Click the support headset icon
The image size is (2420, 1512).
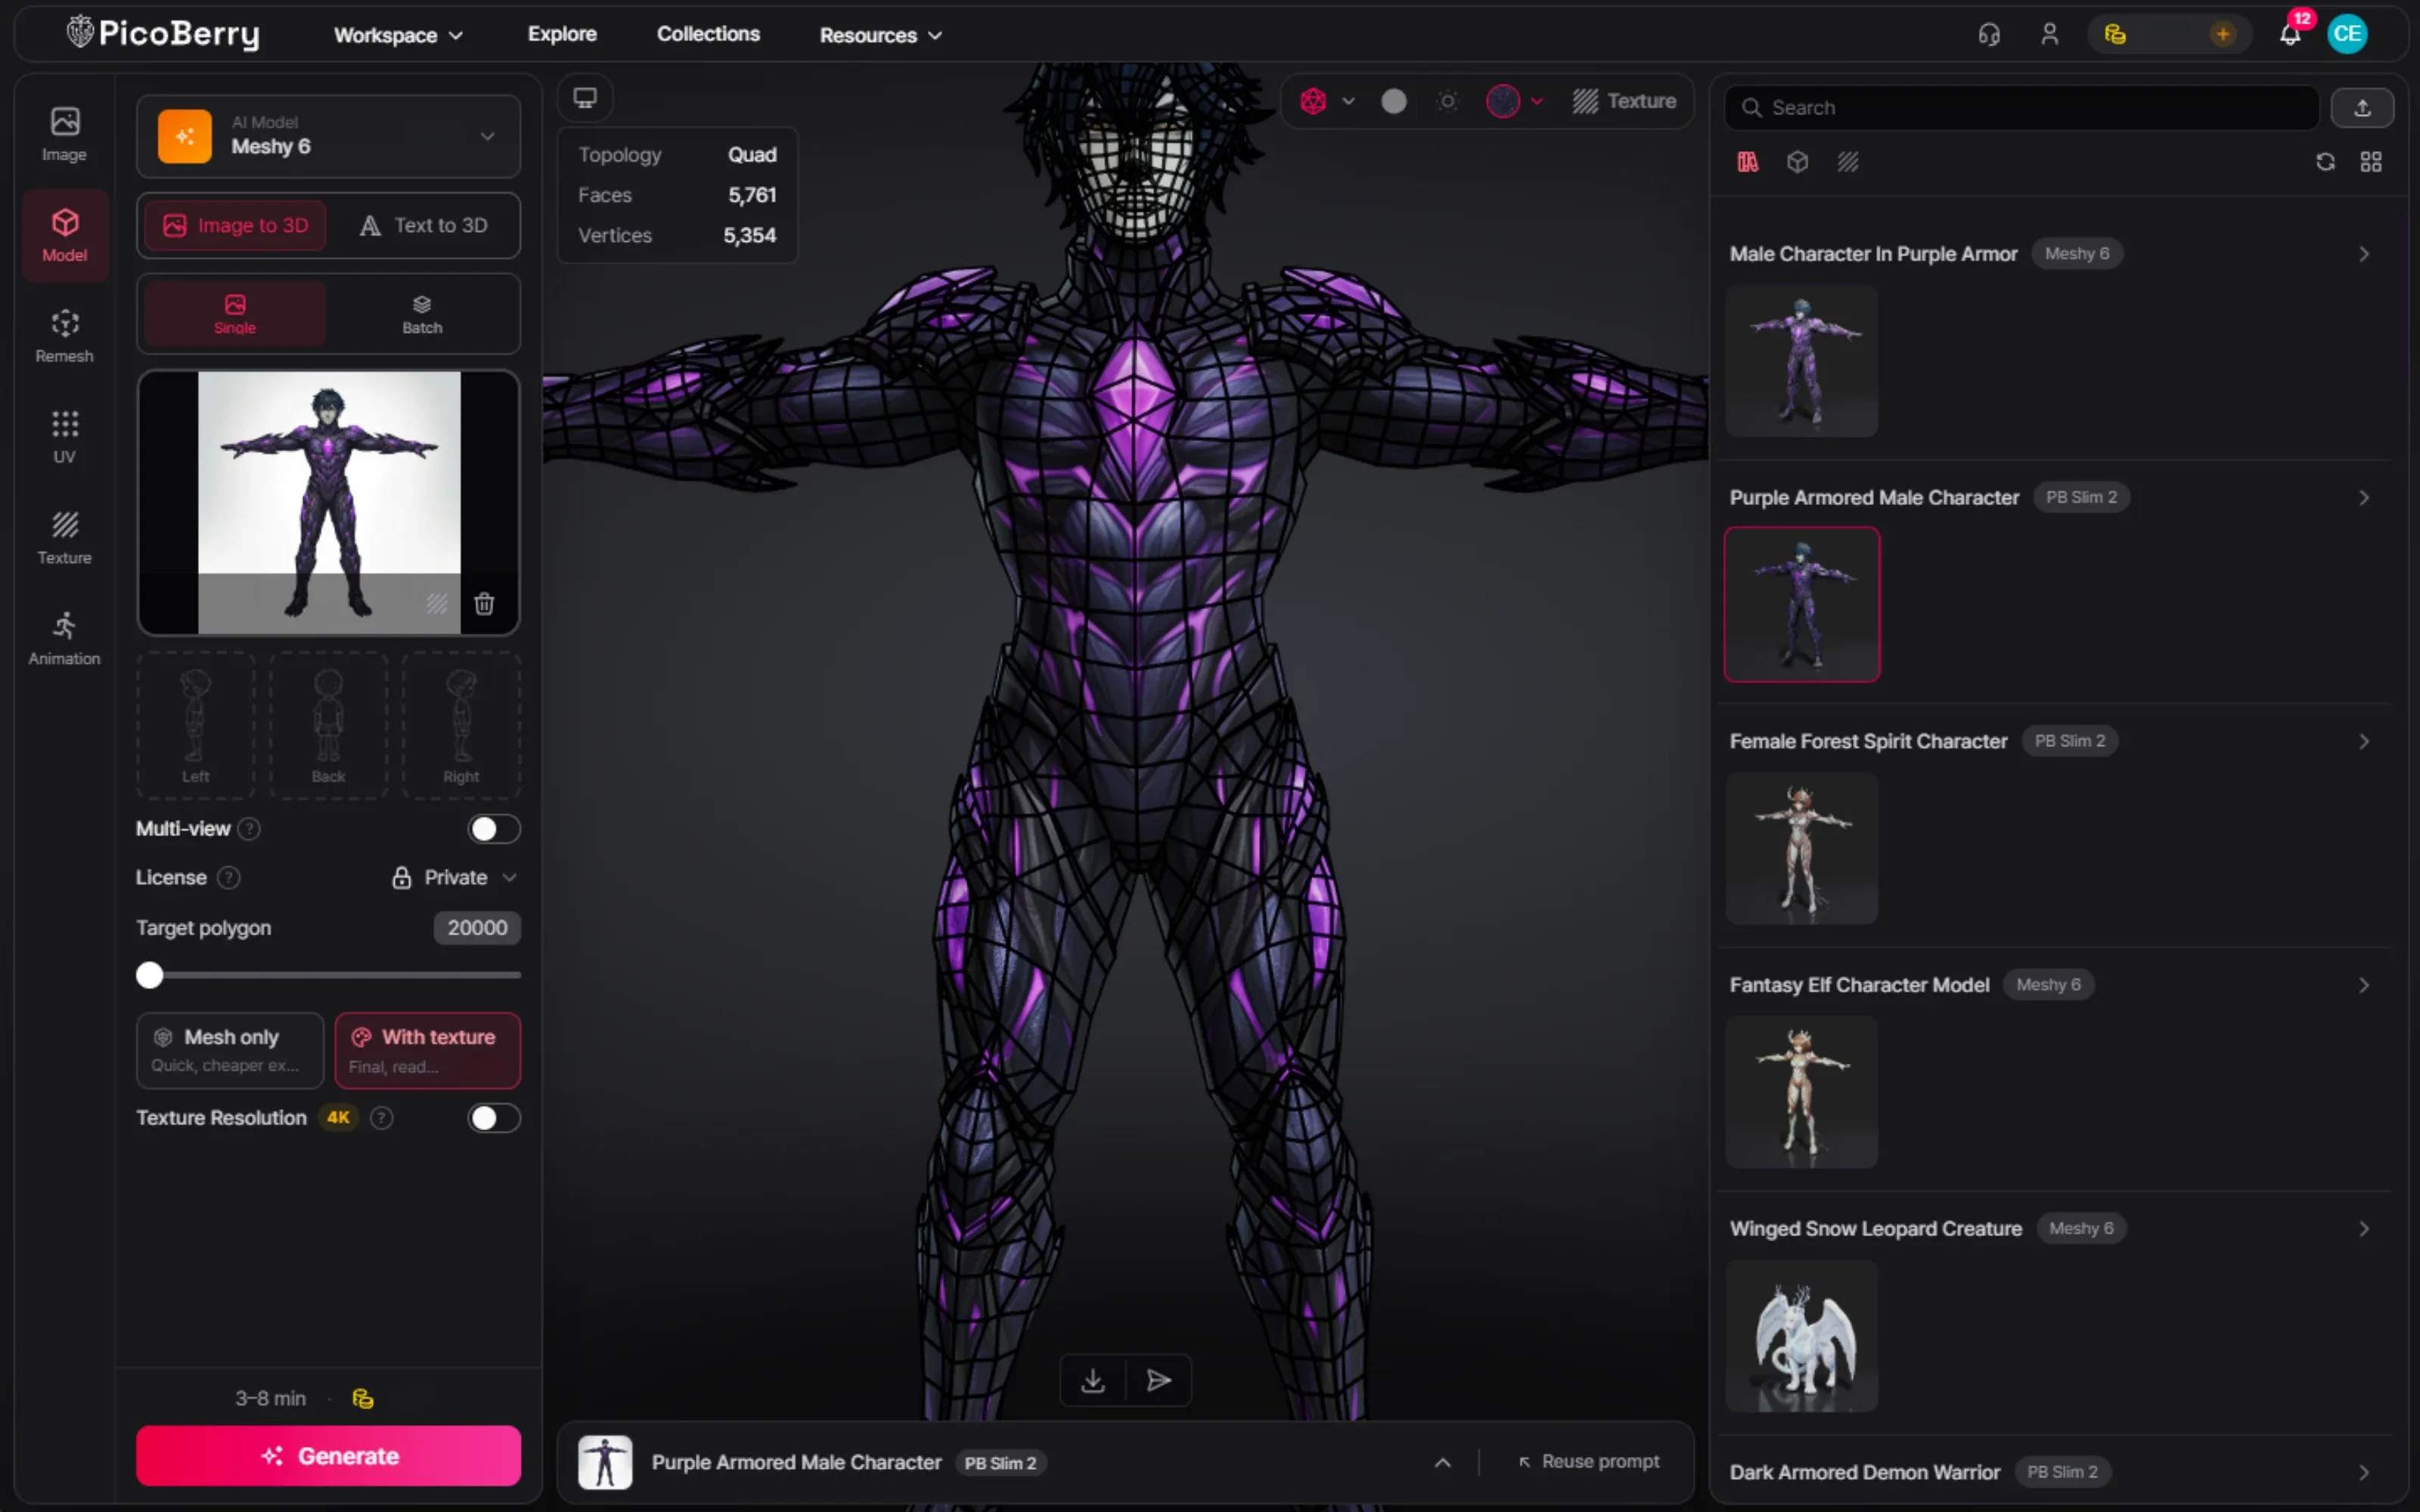(1989, 34)
